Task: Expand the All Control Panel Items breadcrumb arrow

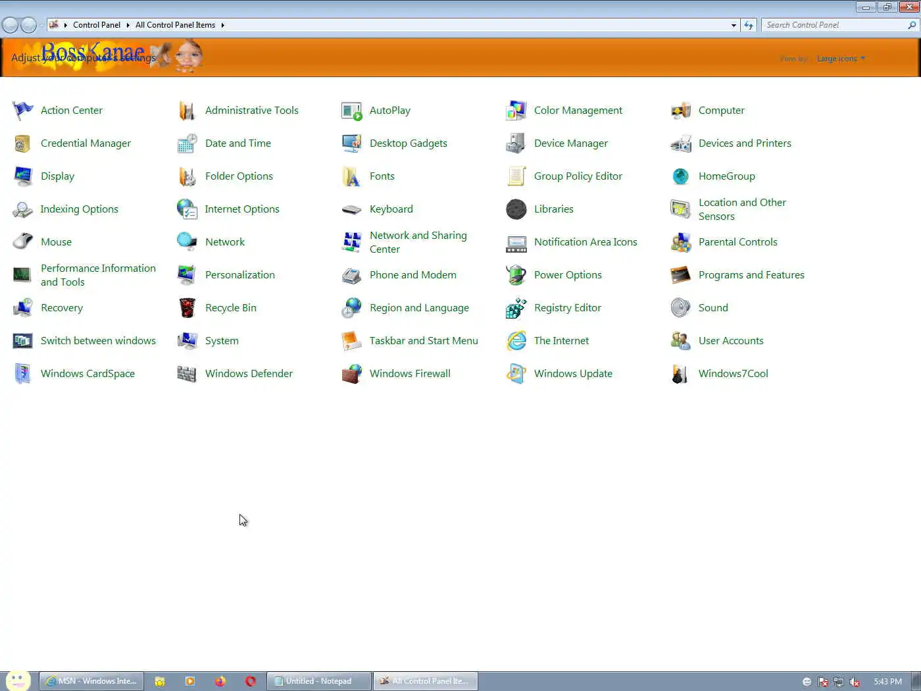Action: (x=222, y=25)
